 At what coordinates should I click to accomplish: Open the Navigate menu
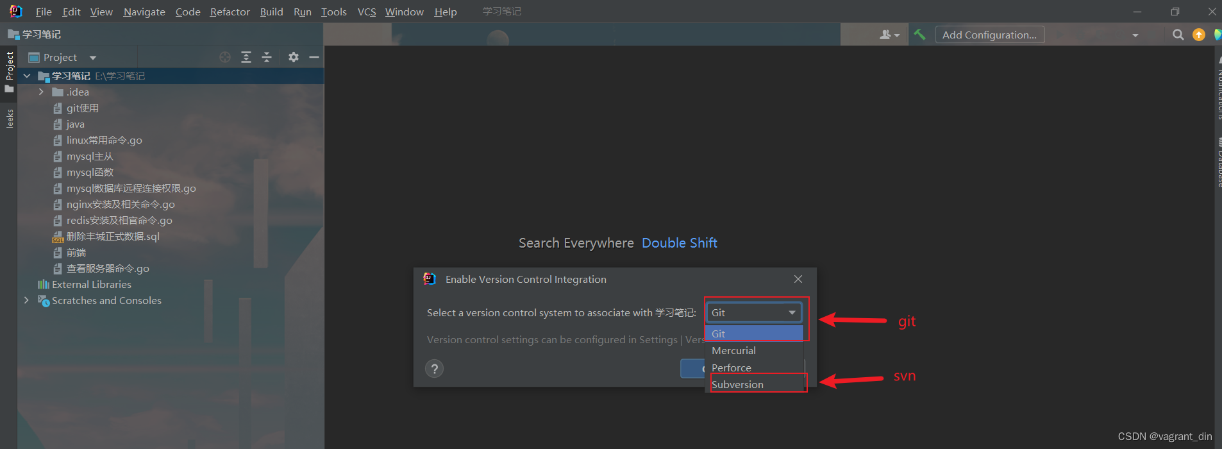144,12
